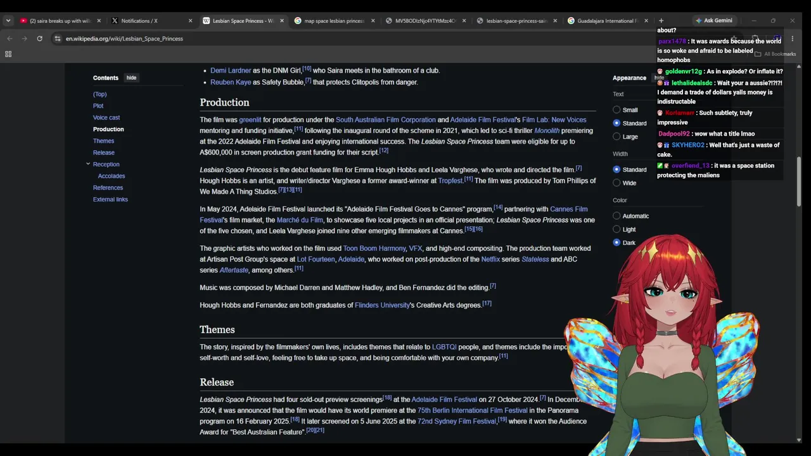811x456 pixels.
Task: Select Wide page width
Action: pos(616,183)
